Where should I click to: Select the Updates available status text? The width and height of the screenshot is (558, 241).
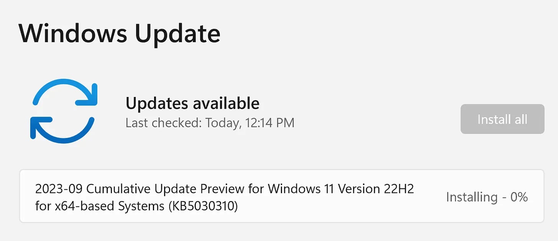[x=192, y=103]
